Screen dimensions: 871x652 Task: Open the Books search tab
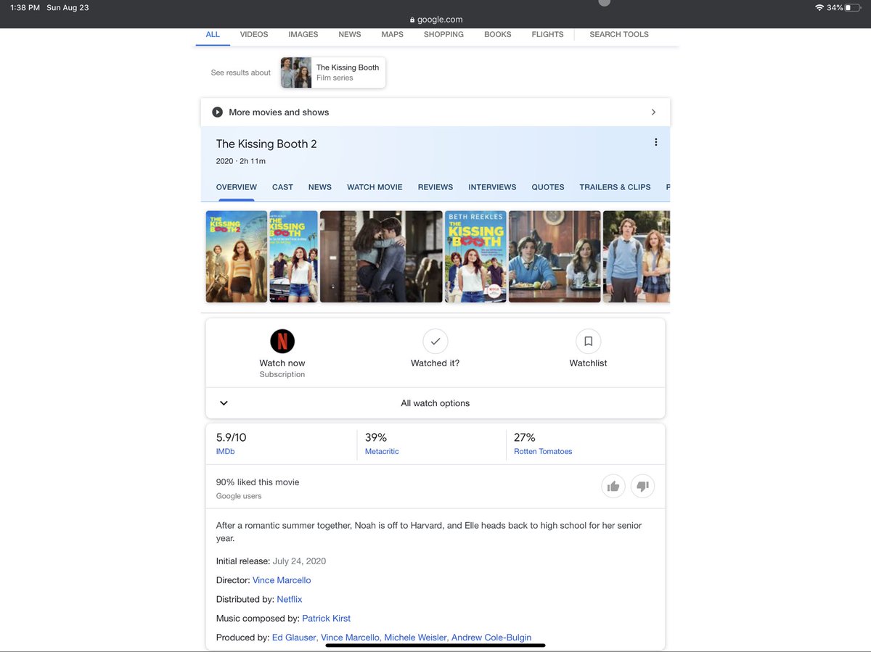498,34
